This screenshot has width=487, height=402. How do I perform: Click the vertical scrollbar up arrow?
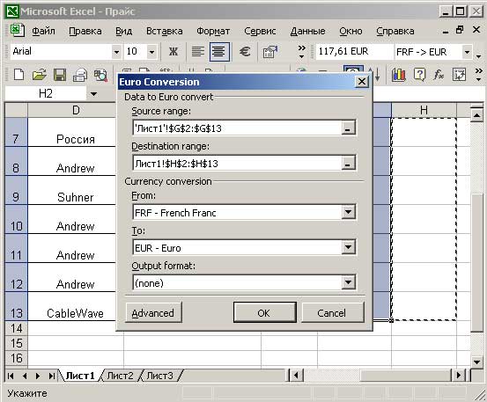tap(476, 115)
